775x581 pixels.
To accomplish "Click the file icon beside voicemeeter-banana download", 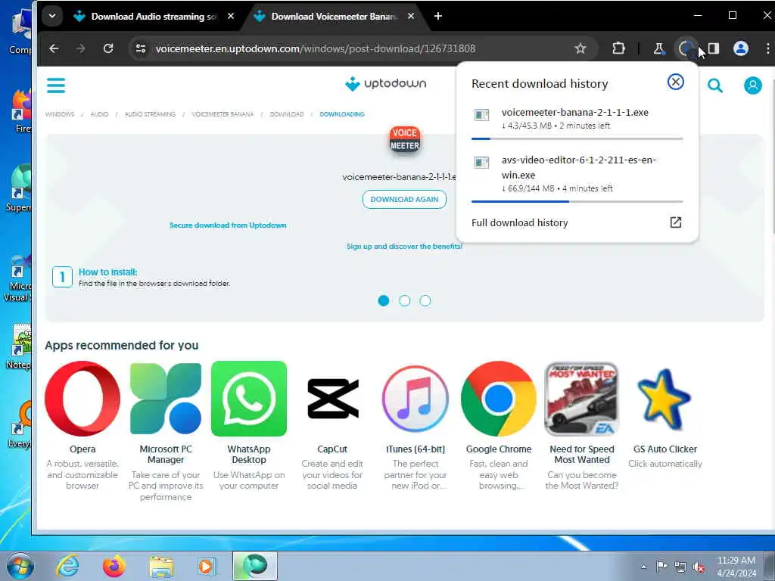I will click(481, 115).
